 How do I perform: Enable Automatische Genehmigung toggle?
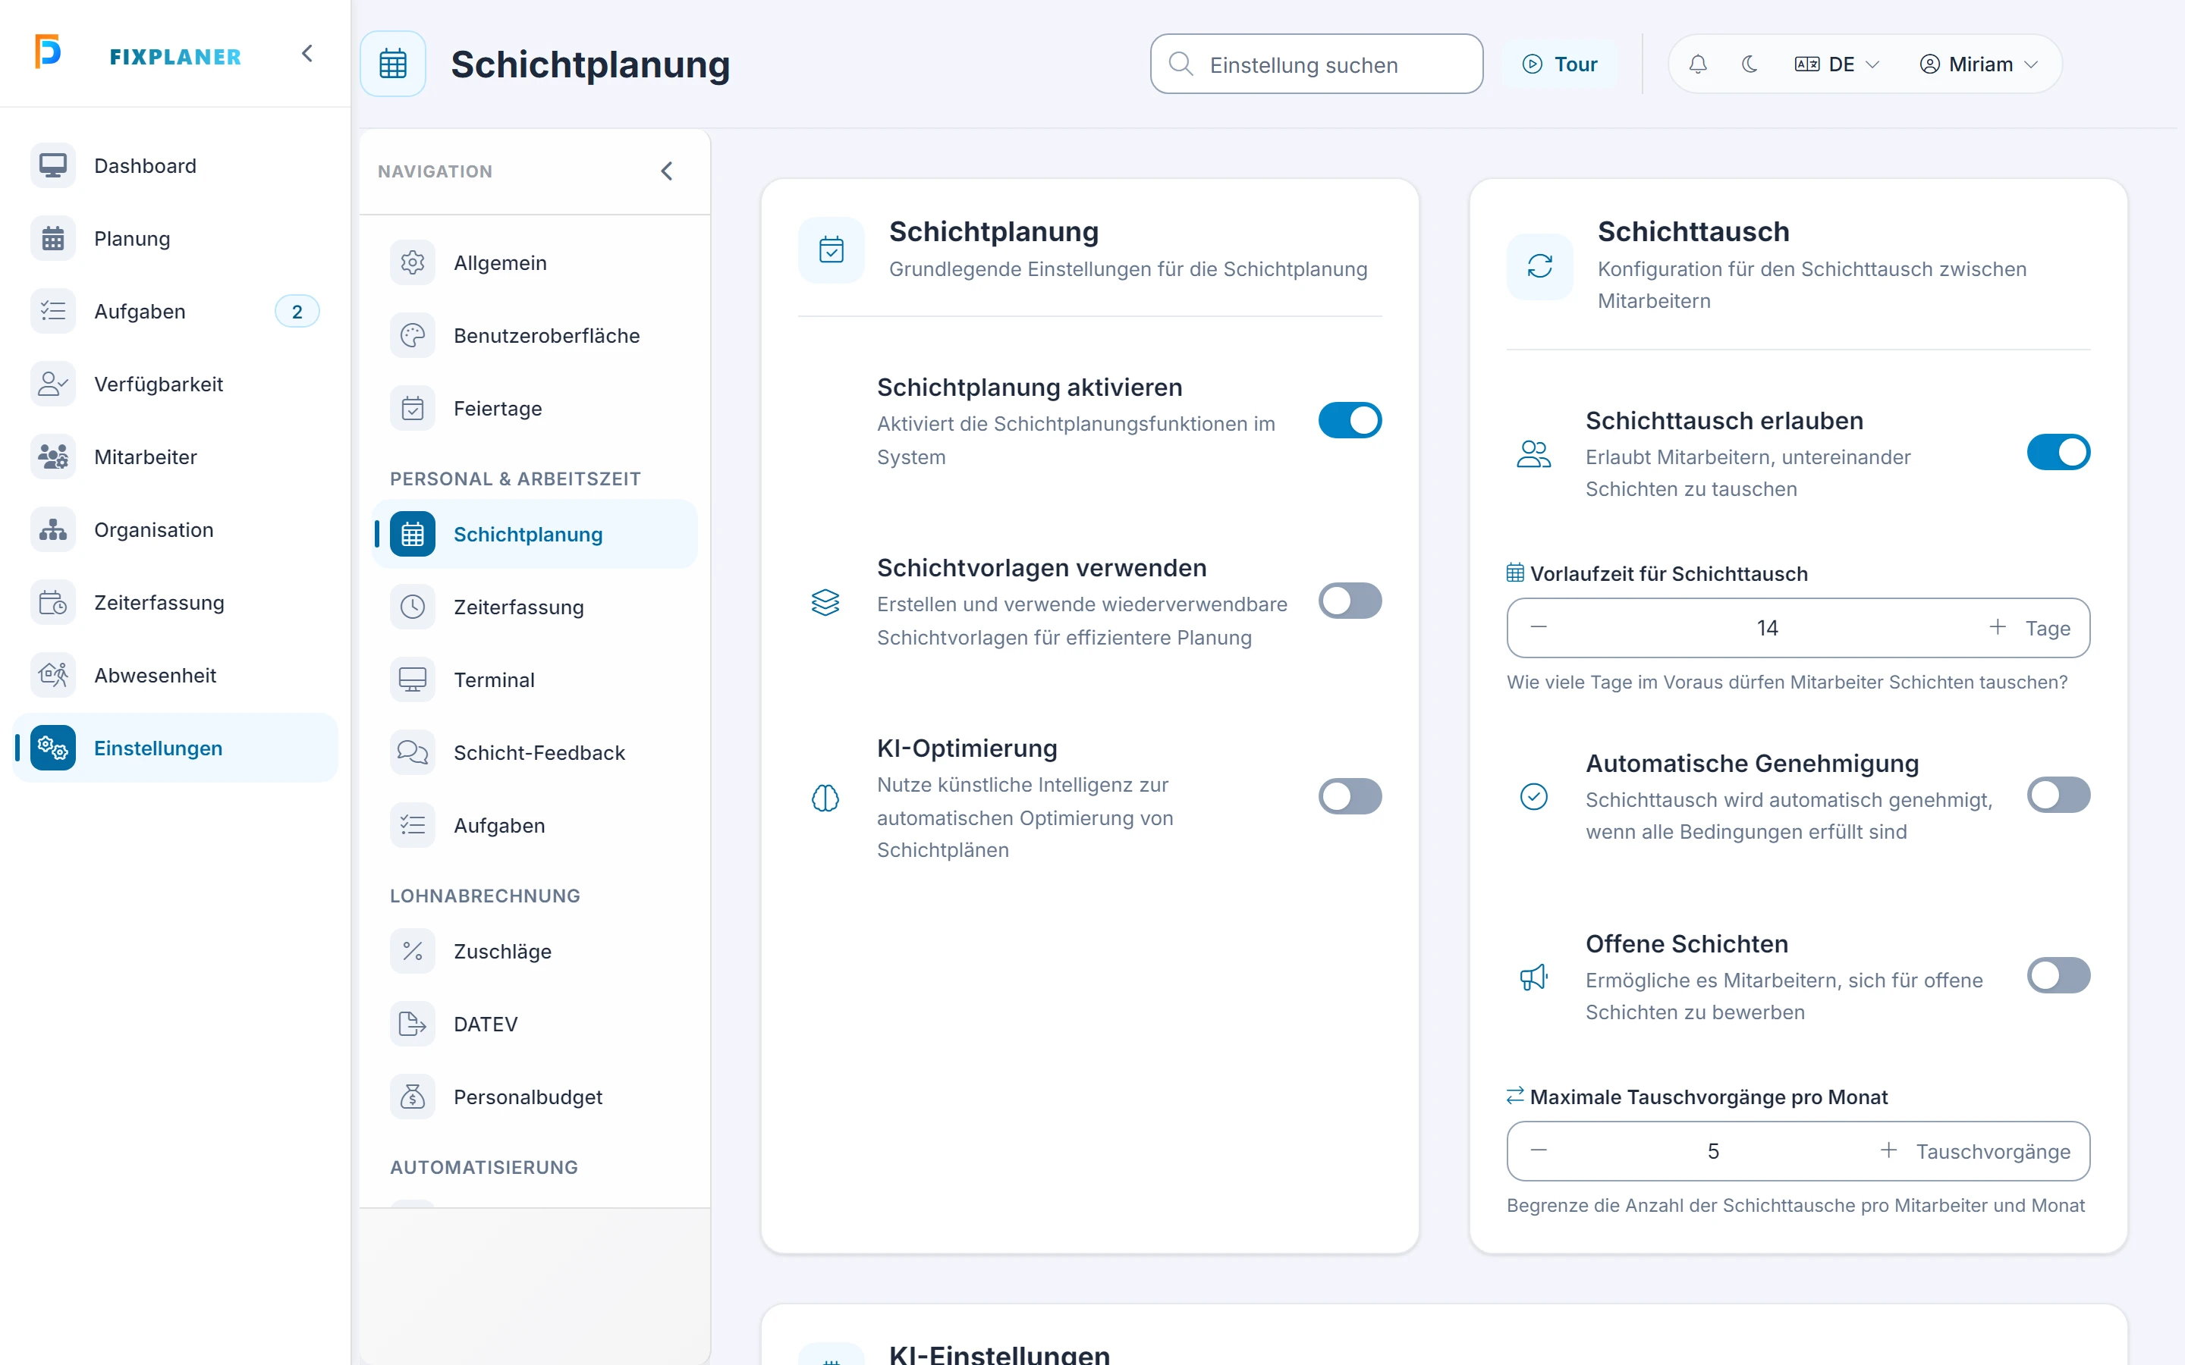pyautogui.click(x=2058, y=795)
